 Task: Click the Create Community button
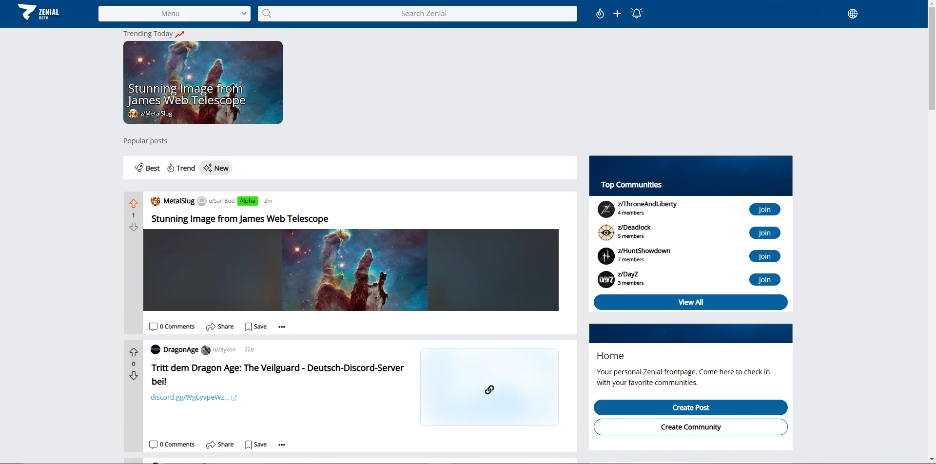click(690, 427)
